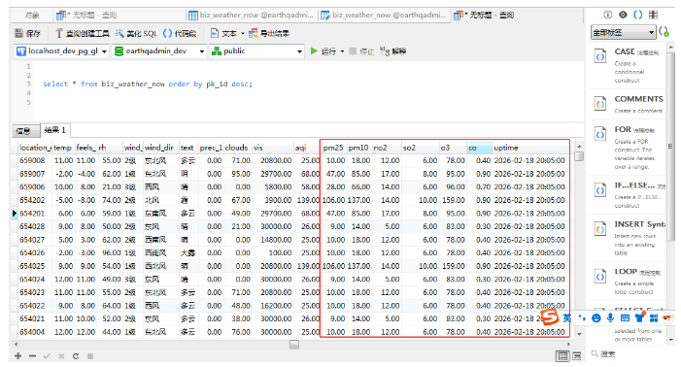Switch to the Objects (对象) tab

click(x=32, y=16)
